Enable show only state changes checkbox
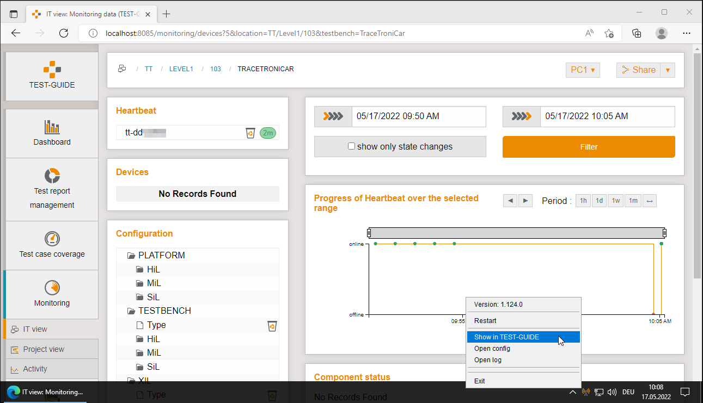This screenshot has height=403, width=703. coord(351,146)
